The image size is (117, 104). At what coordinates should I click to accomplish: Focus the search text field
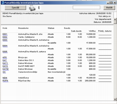coord(87,7)
